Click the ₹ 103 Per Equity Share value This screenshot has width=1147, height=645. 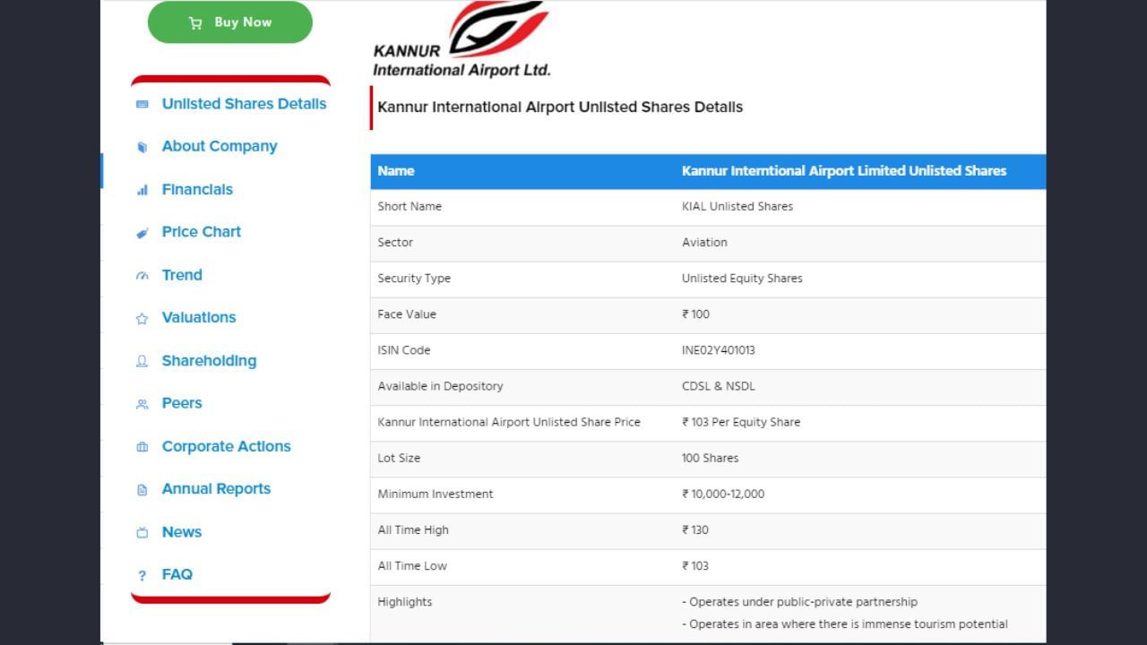[741, 422]
